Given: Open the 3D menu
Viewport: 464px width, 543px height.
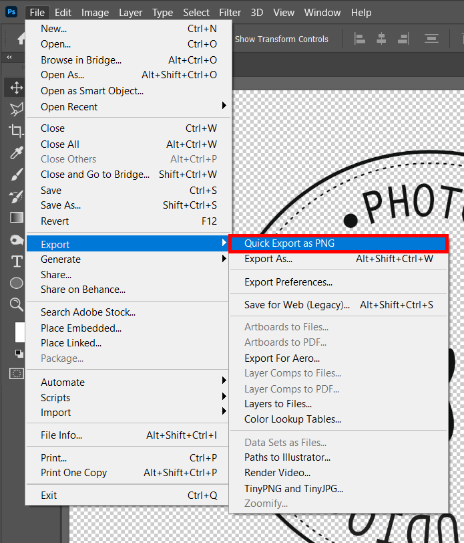Looking at the screenshot, I should 257,13.
